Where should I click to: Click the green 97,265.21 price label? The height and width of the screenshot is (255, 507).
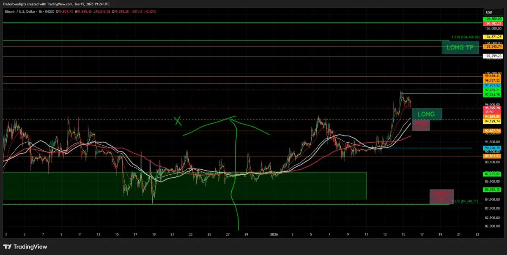click(x=493, y=90)
